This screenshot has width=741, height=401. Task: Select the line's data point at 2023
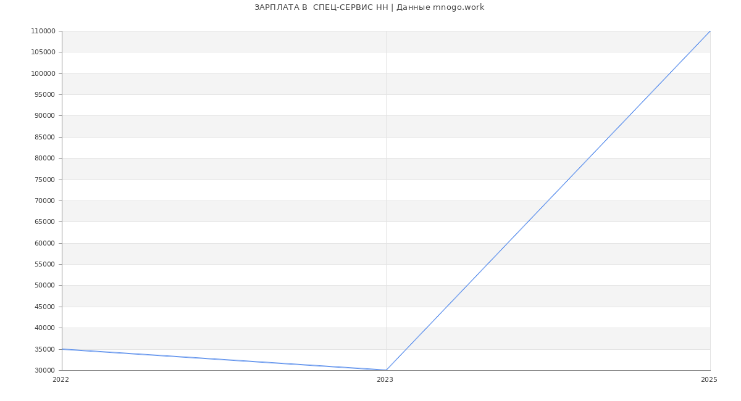386,370
